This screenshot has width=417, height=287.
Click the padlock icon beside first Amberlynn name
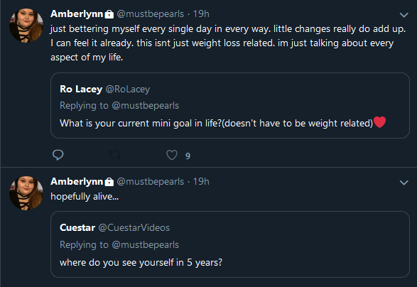tap(109, 14)
